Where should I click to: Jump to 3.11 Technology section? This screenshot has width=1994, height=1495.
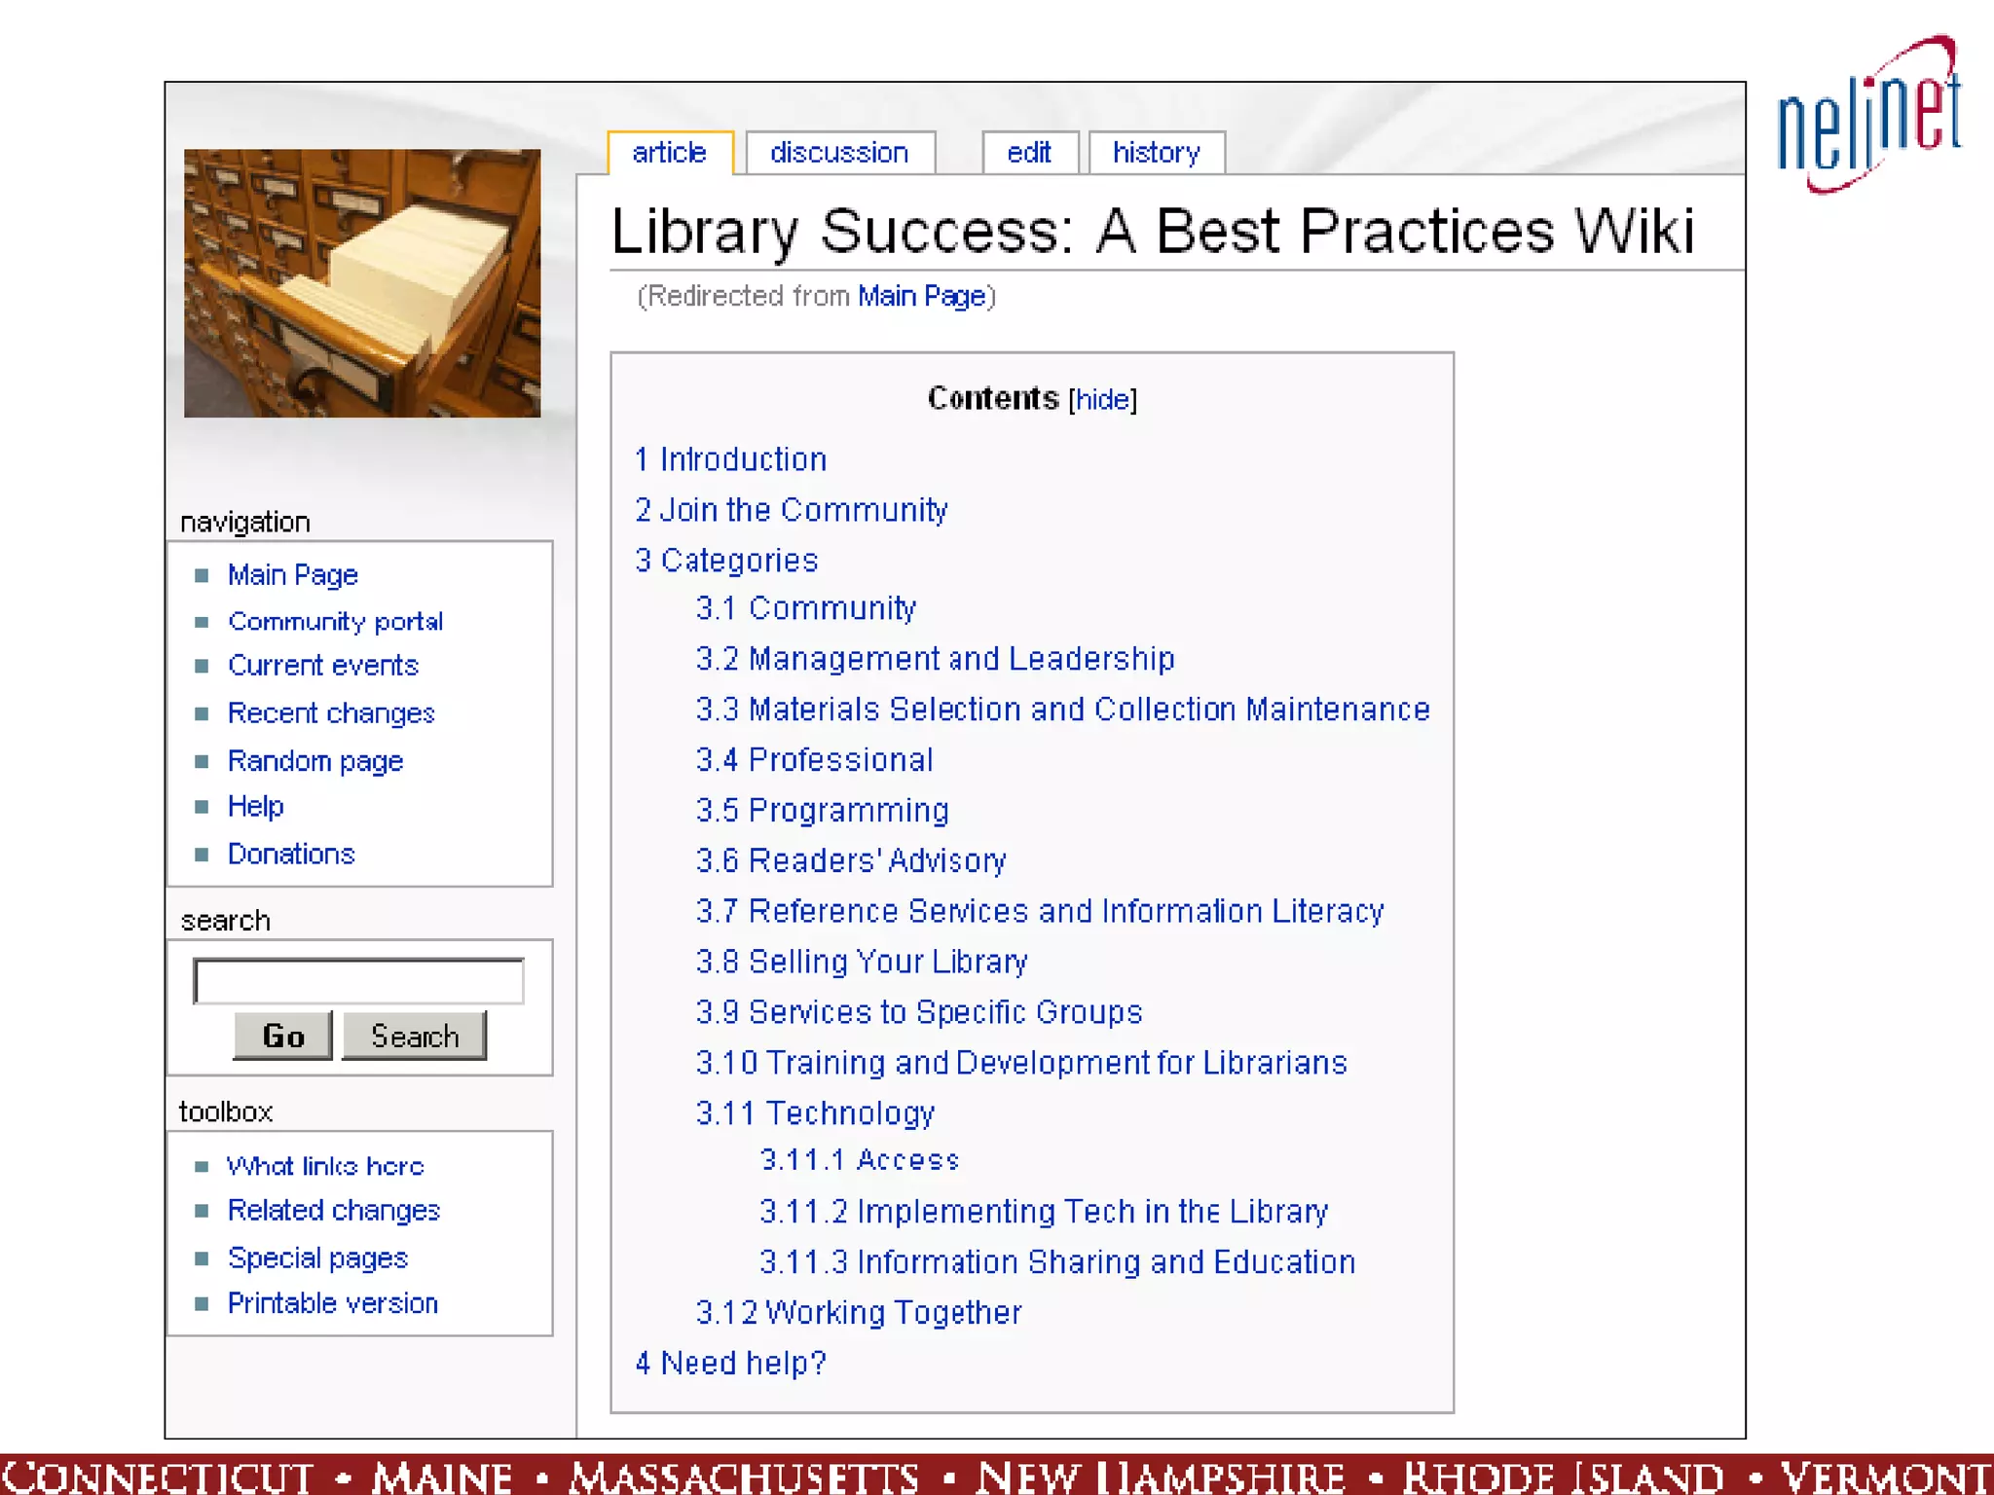[815, 1112]
